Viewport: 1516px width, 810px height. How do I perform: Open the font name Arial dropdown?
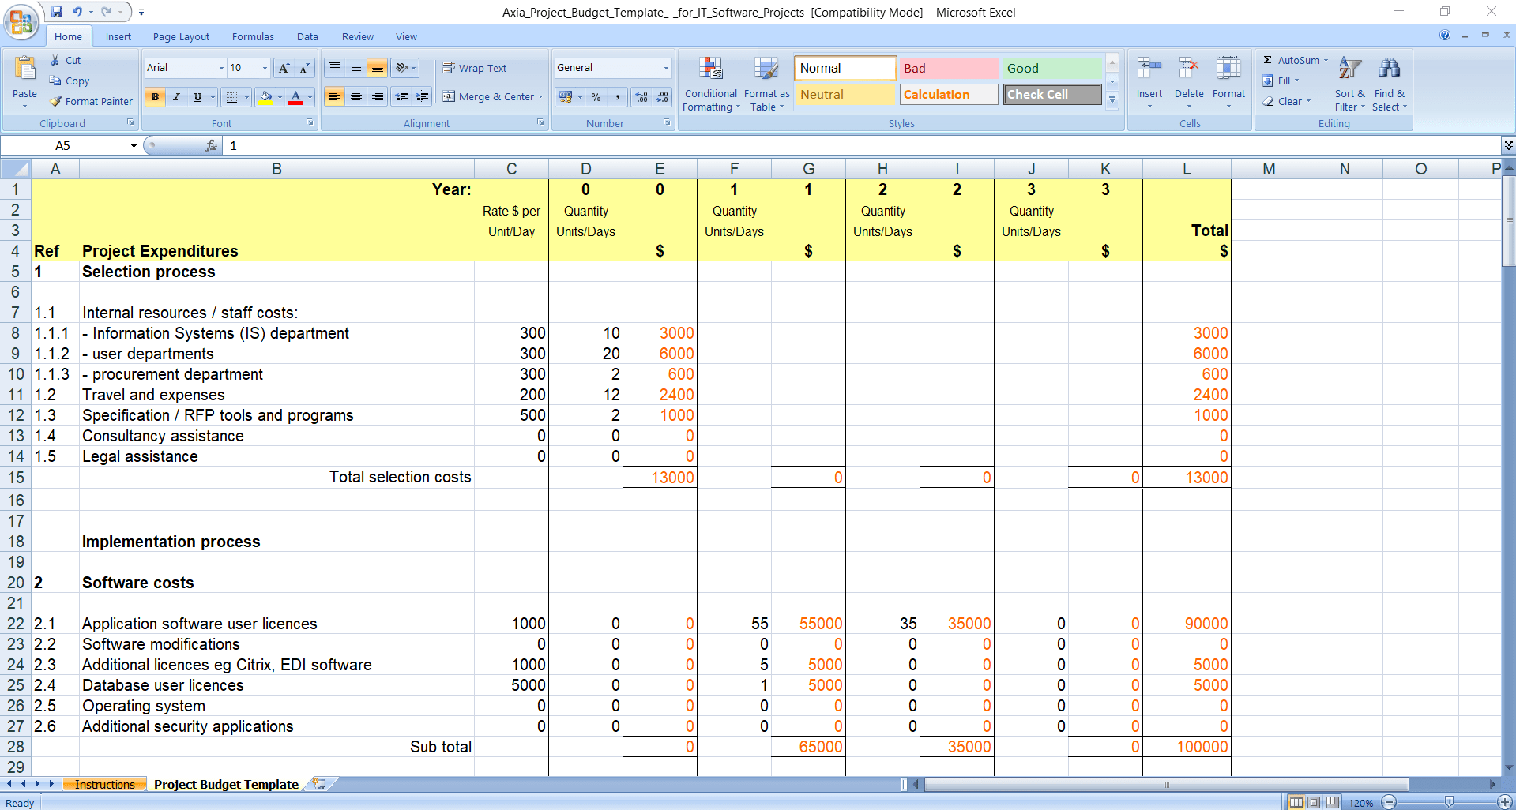point(221,69)
